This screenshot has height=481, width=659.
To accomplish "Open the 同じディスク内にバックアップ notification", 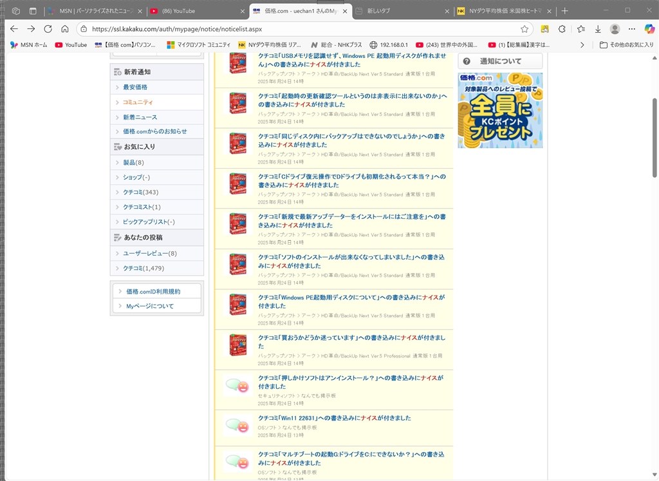I will tap(351, 140).
